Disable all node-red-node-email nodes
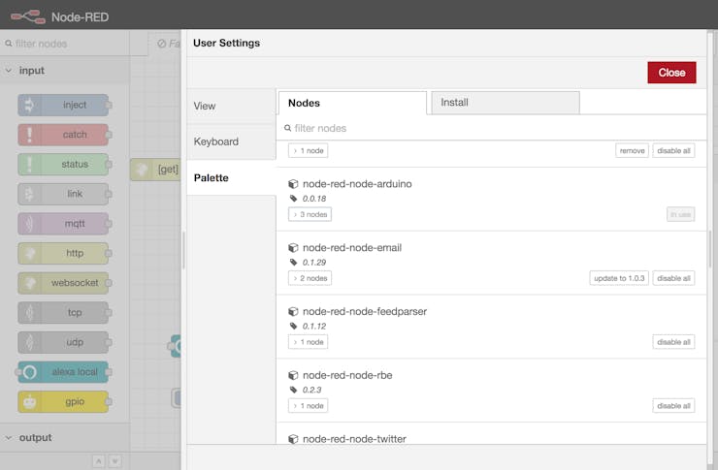718x470 pixels. [673, 278]
